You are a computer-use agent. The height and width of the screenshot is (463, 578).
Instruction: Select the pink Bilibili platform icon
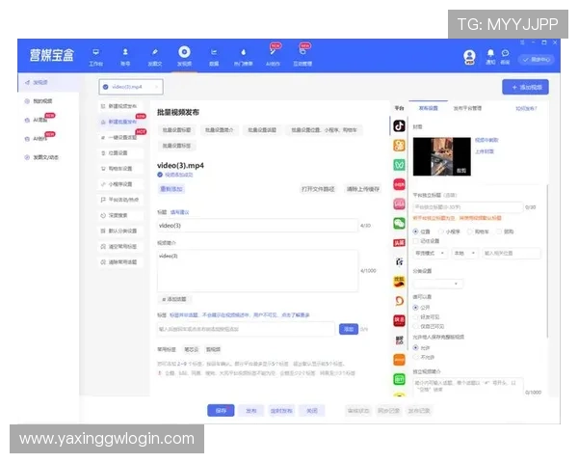coord(399,204)
